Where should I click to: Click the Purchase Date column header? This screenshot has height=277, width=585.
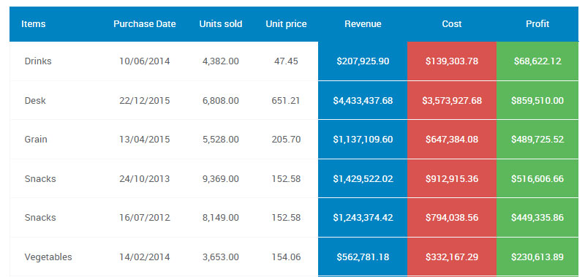coord(144,24)
